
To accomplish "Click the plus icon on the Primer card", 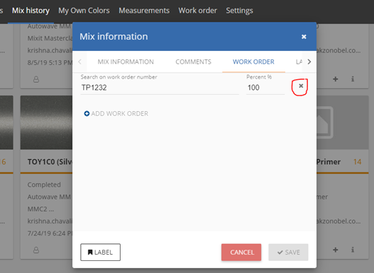I will click(x=336, y=250).
